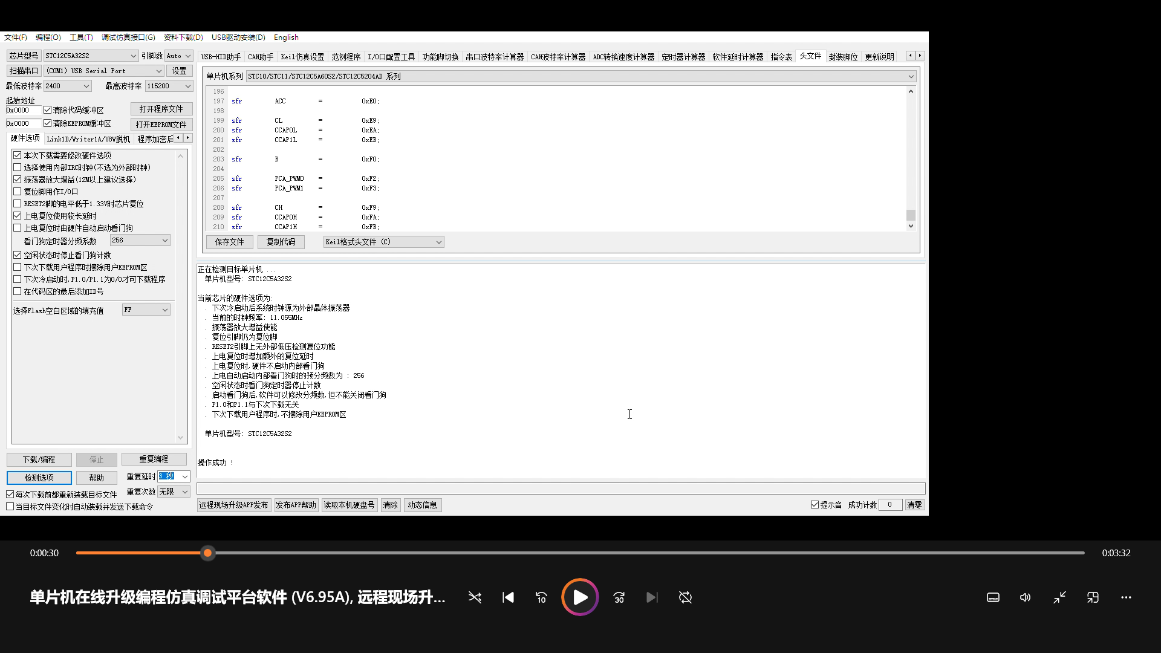Click the 下载/编程 button

click(39, 459)
